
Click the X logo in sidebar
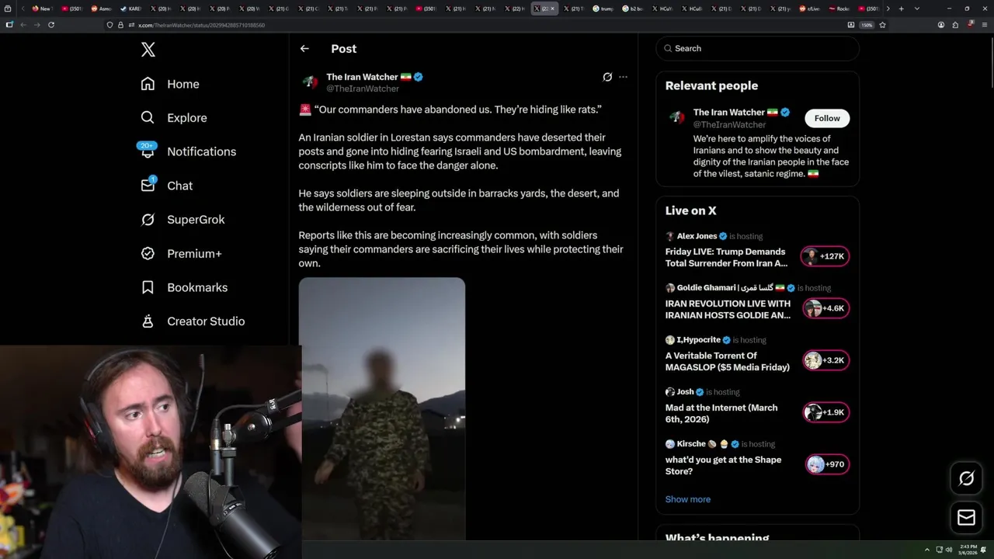[148, 50]
